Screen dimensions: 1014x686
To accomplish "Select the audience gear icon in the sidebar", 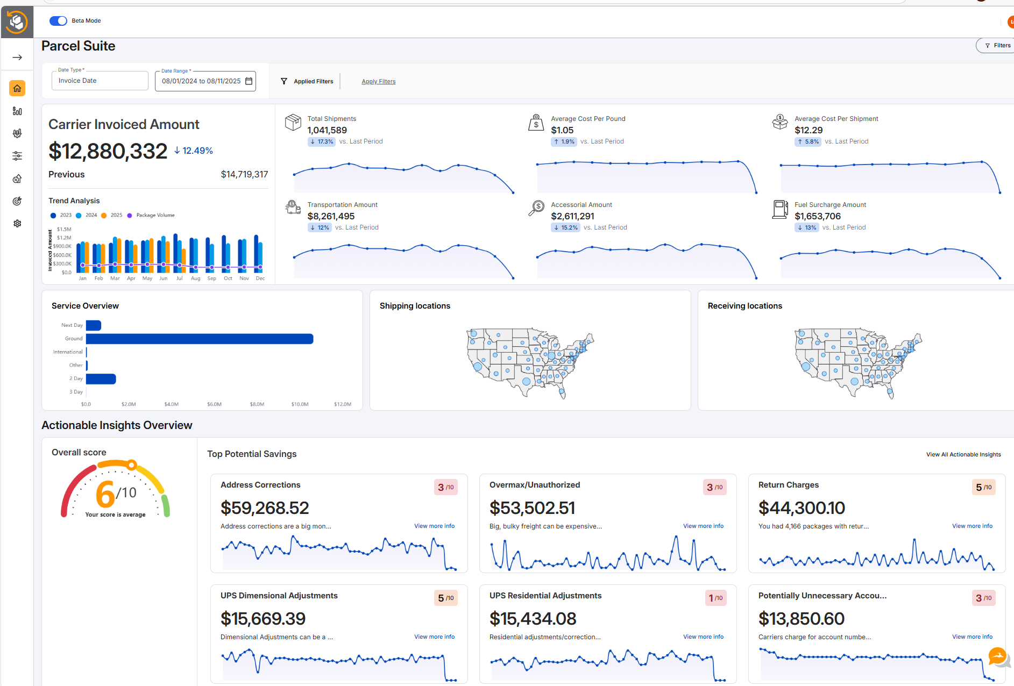I will (17, 133).
